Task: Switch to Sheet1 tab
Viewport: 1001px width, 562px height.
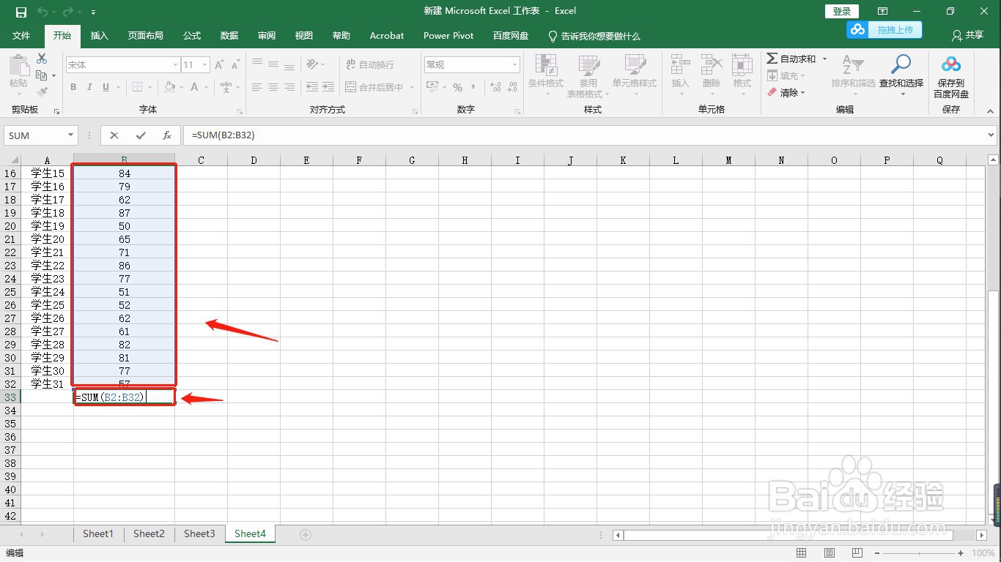Action: pyautogui.click(x=98, y=534)
